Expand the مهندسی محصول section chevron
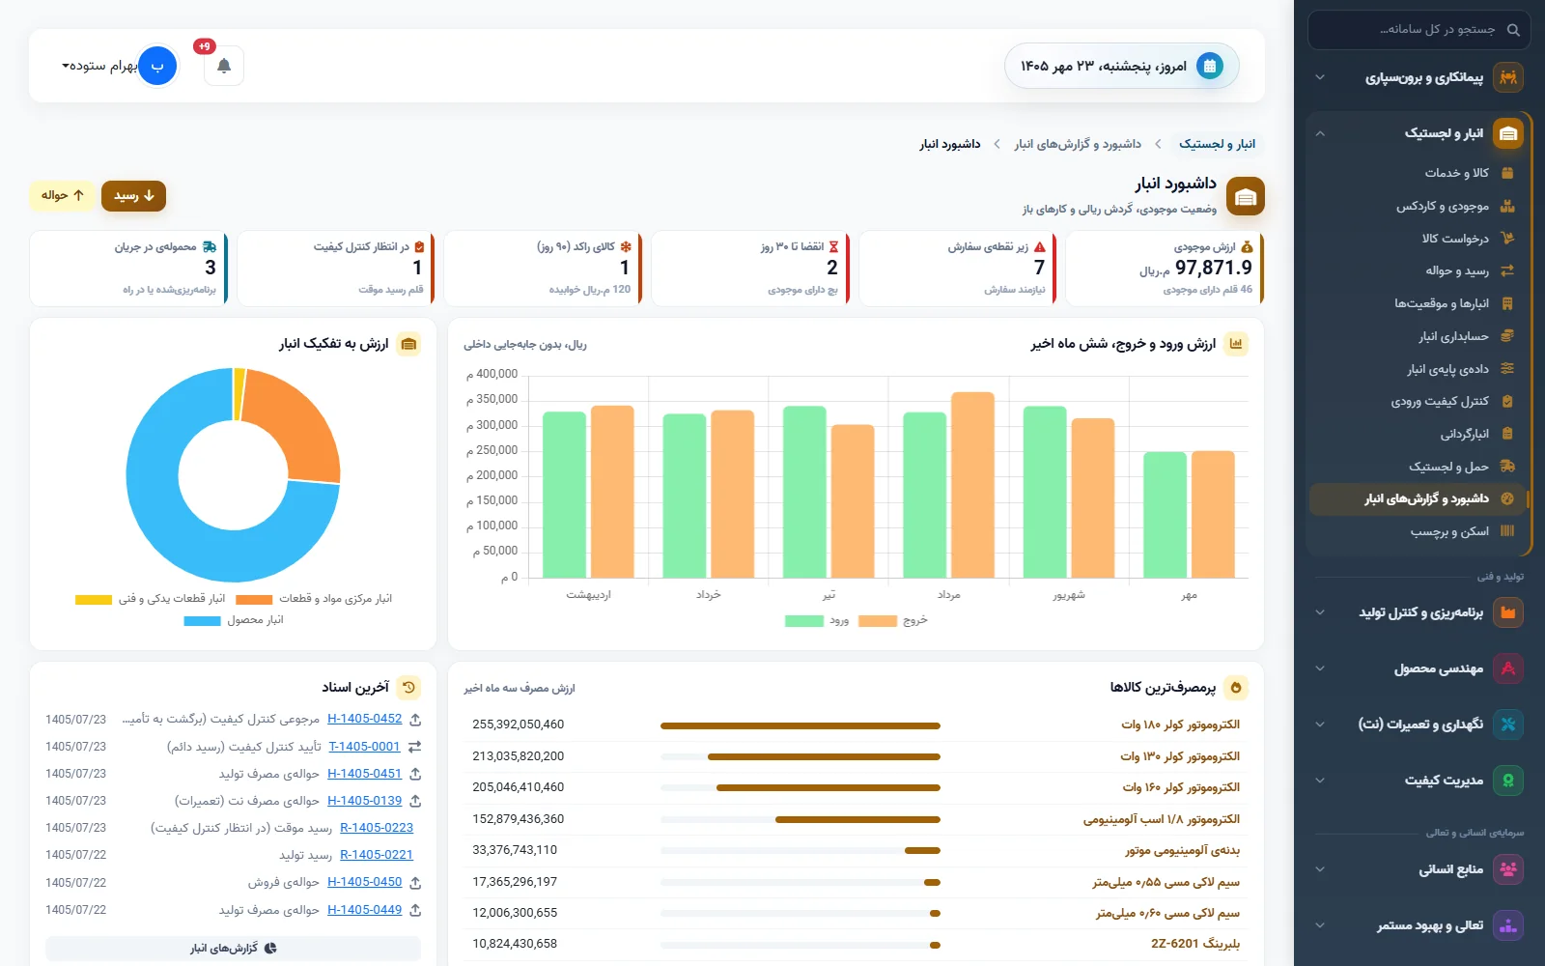The image size is (1545, 966). coord(1320,668)
